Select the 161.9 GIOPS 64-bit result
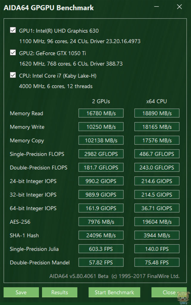Image resolution: width=191 pixels, height=305 pixels. (x=101, y=208)
